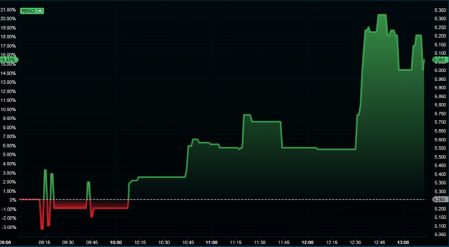This screenshot has height=247, width=449.
Task: Click the 21.00% percent axis label
Action: (8, 10)
